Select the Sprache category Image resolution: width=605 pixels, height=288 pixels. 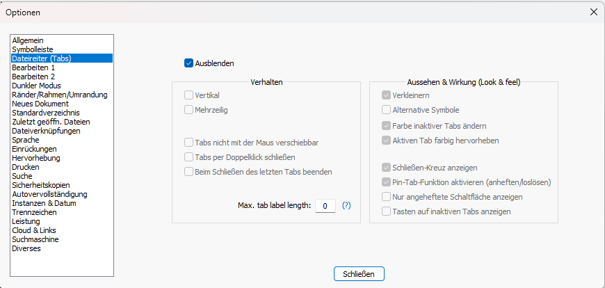click(25, 140)
